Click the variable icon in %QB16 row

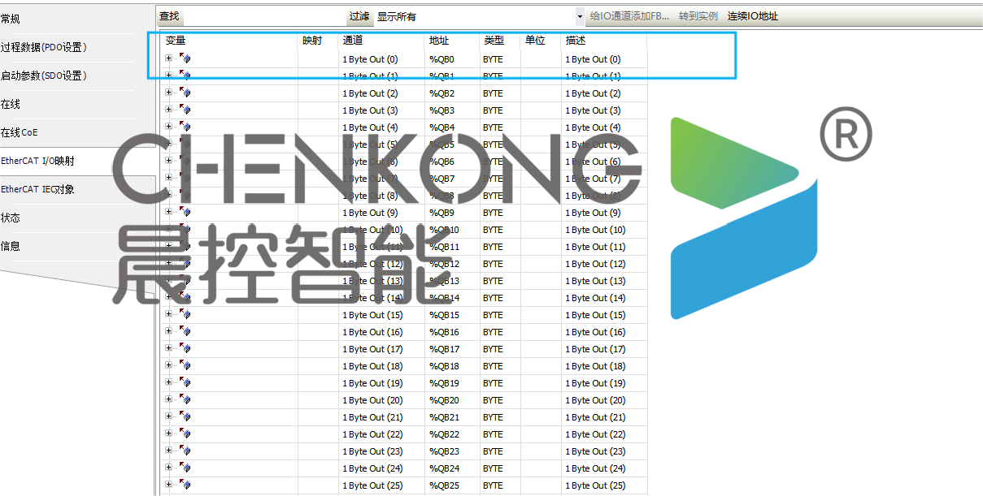[185, 331]
